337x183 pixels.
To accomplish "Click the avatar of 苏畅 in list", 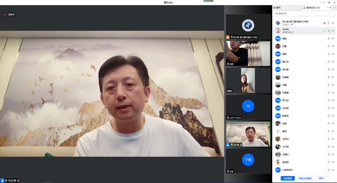I will [278, 124].
